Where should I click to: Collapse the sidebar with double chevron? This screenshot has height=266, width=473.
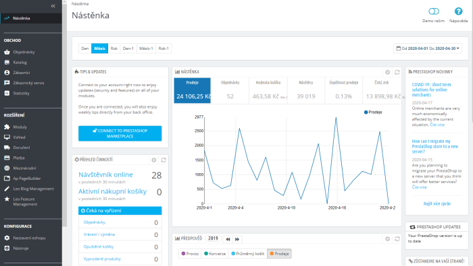53,5
